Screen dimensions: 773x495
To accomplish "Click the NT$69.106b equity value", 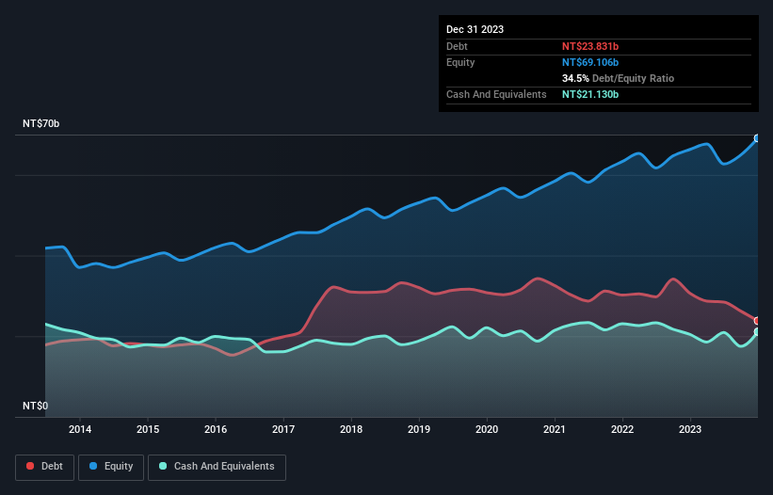I will point(590,62).
